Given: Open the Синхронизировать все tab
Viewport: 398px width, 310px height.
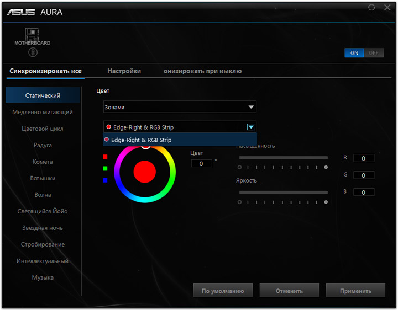Looking at the screenshot, I should tap(46, 71).
